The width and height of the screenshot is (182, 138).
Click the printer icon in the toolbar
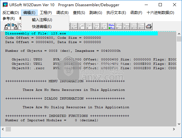(x=149, y=26)
